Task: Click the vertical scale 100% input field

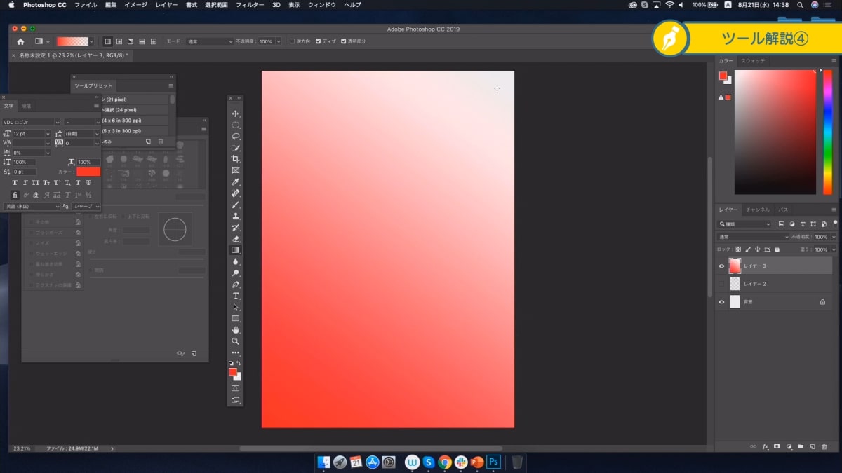Action: (25, 162)
